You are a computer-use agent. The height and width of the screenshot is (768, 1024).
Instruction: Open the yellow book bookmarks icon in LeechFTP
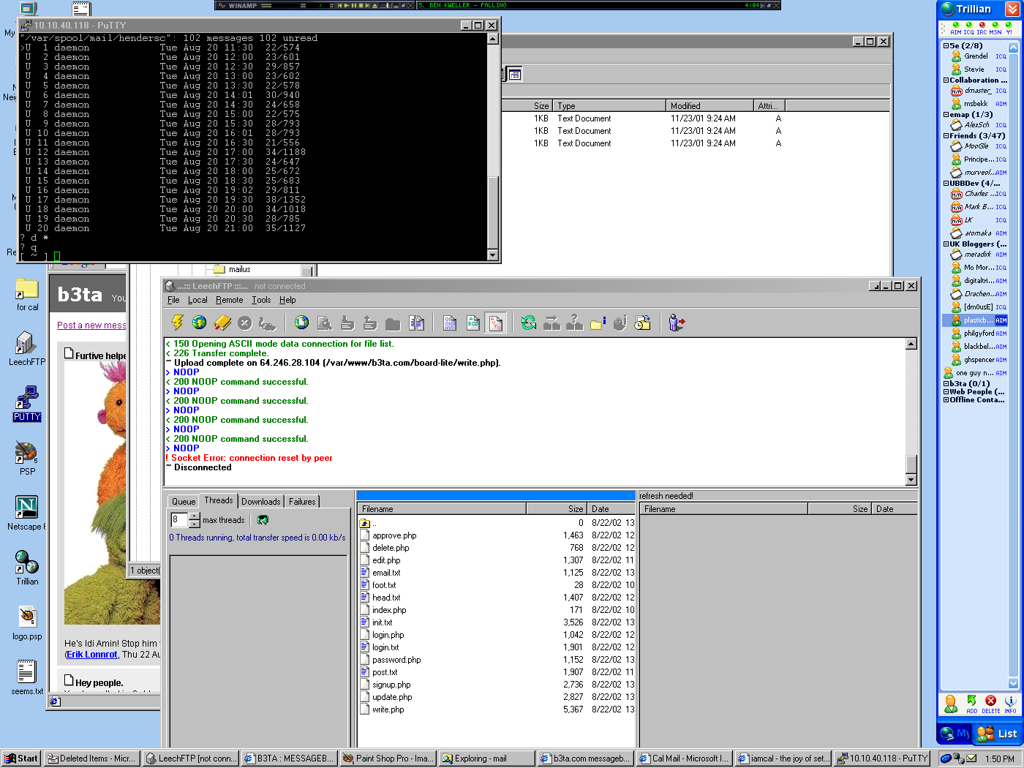pyautogui.click(x=222, y=323)
